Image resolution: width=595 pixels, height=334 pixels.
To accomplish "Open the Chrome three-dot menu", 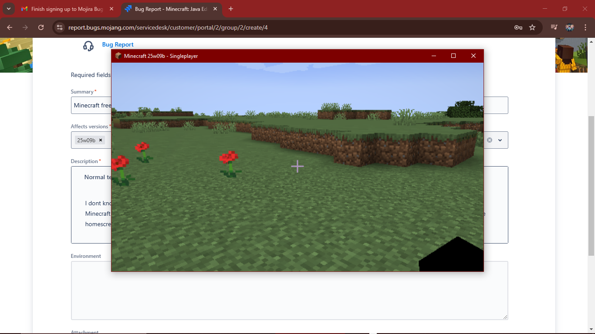I will click(585, 27).
